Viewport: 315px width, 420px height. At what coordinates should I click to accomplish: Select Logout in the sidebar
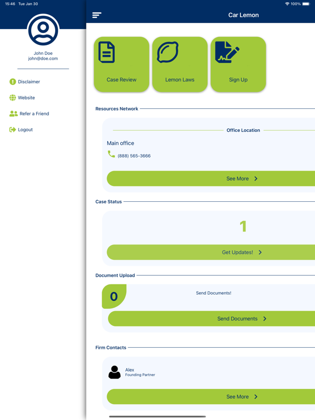(x=21, y=130)
